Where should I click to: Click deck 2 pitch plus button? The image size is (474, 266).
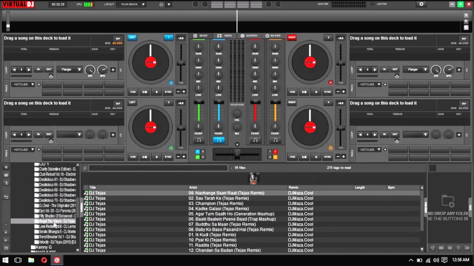pos(343,92)
